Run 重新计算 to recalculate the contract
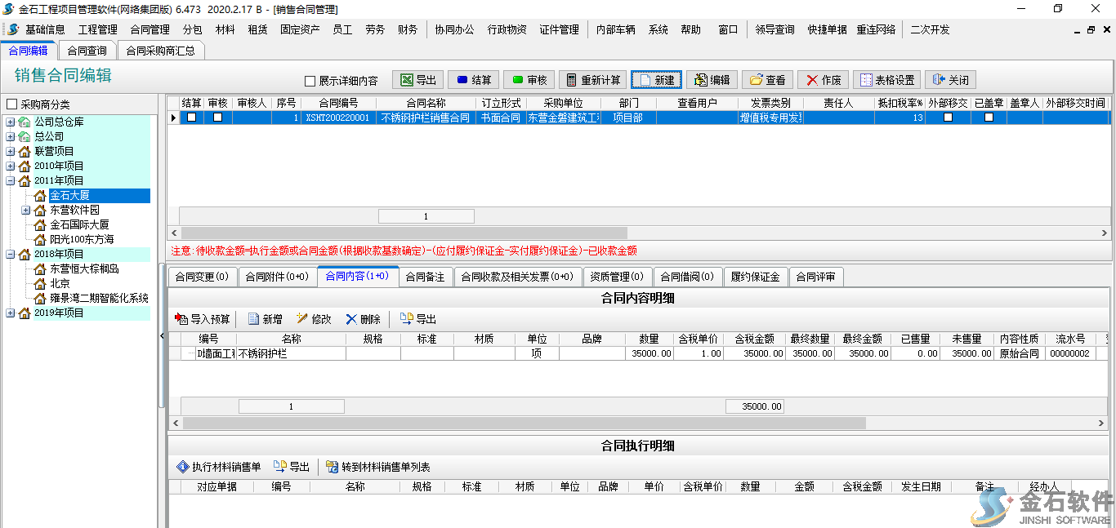1116x528 pixels. coord(591,79)
